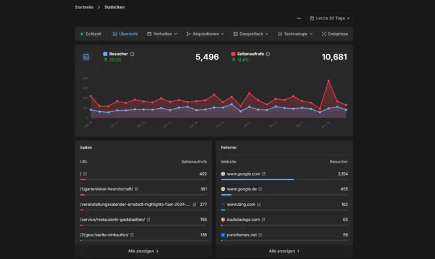Open external link icon beside www.google.com
Viewport: 435px width, 259px height.
264,174
